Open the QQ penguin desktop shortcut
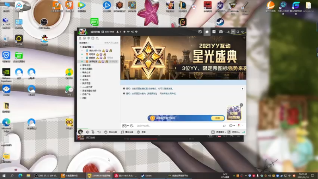The width and height of the screenshot is (318, 179). pyautogui.click(x=44, y=40)
